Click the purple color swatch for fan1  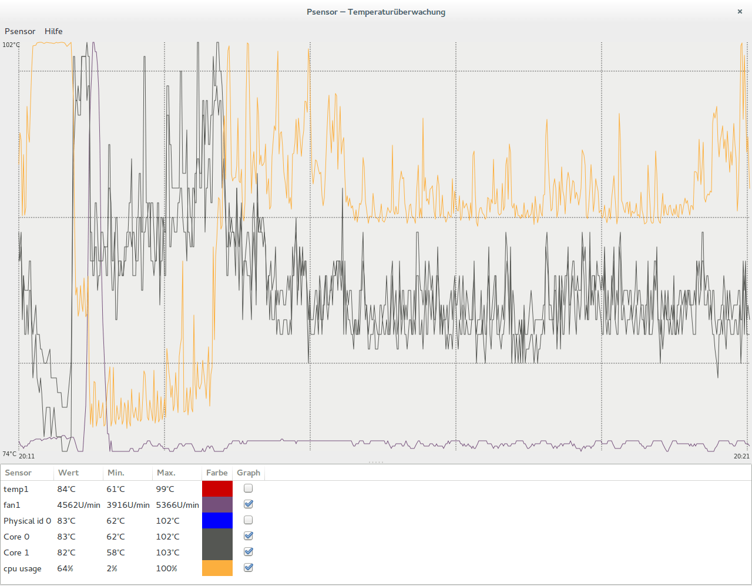coord(217,504)
